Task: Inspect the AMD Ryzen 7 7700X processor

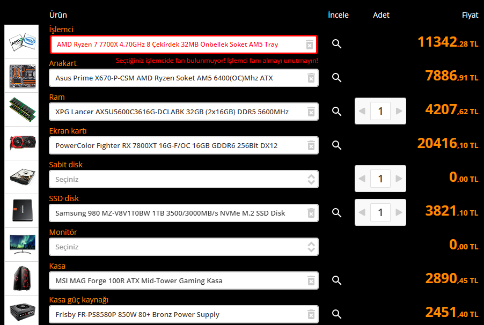Action: tap(336, 44)
